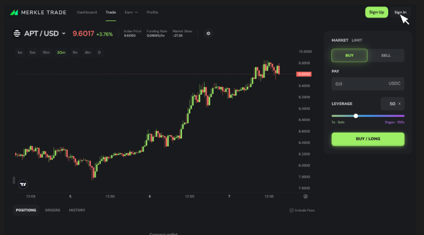The height and width of the screenshot is (235, 424).
Task: Click the Funding Rate value
Action: [156, 36]
